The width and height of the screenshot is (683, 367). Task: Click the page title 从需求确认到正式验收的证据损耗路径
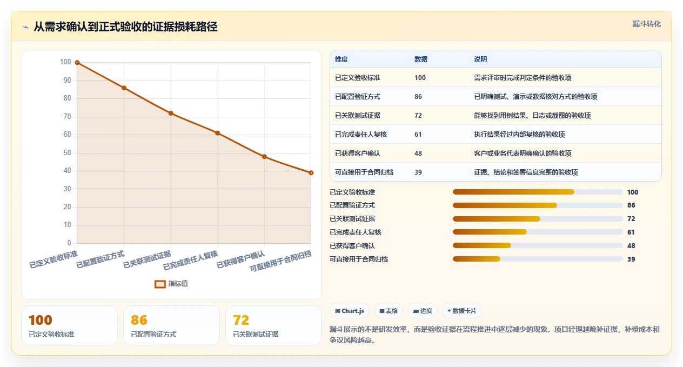pos(125,27)
